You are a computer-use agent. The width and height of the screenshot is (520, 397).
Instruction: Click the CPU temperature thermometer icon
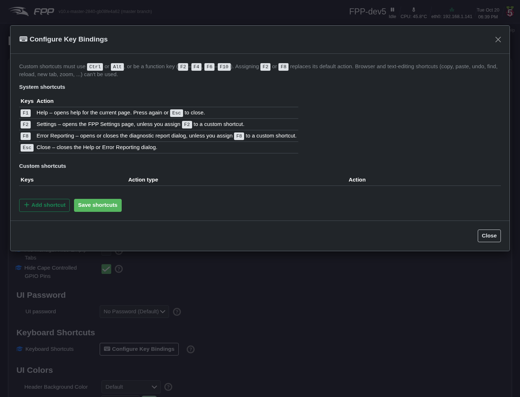414,10
